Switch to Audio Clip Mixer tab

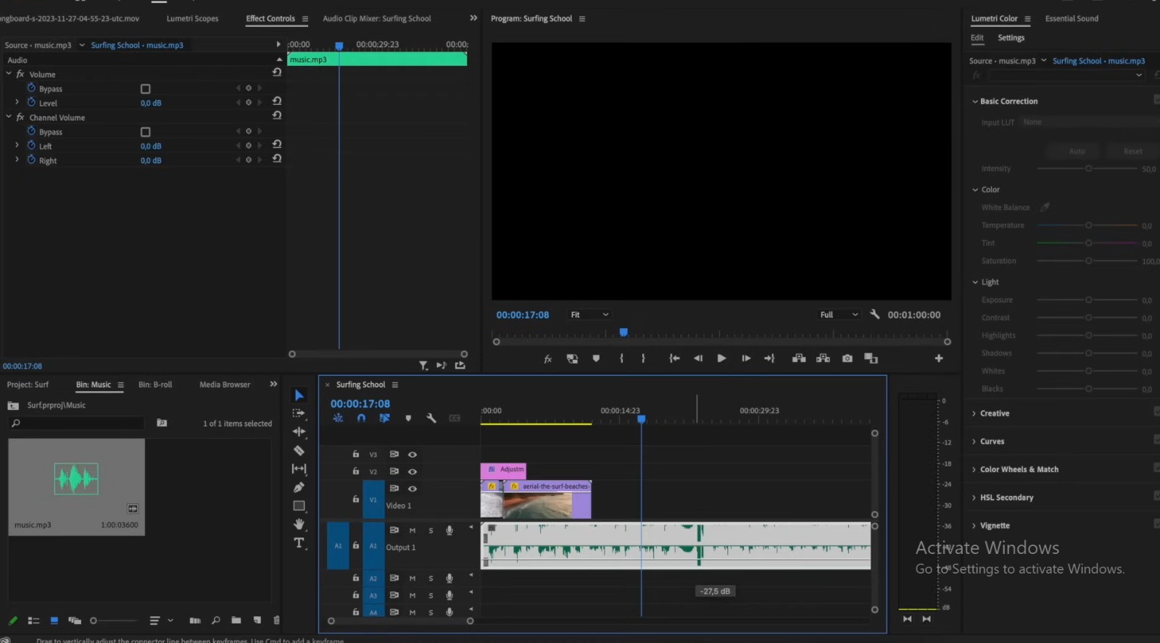point(376,19)
